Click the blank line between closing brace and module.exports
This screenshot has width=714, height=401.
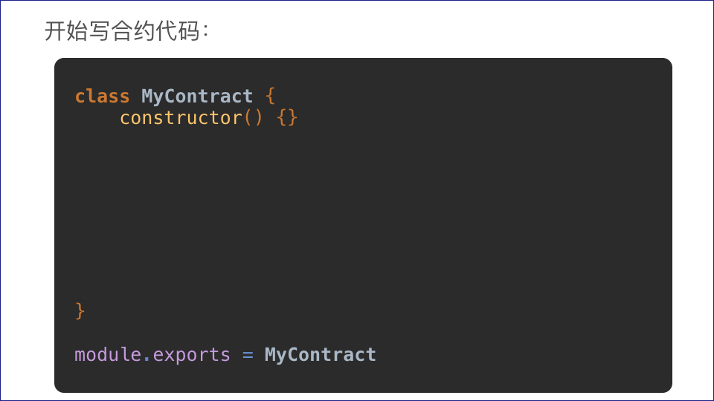coord(223,333)
